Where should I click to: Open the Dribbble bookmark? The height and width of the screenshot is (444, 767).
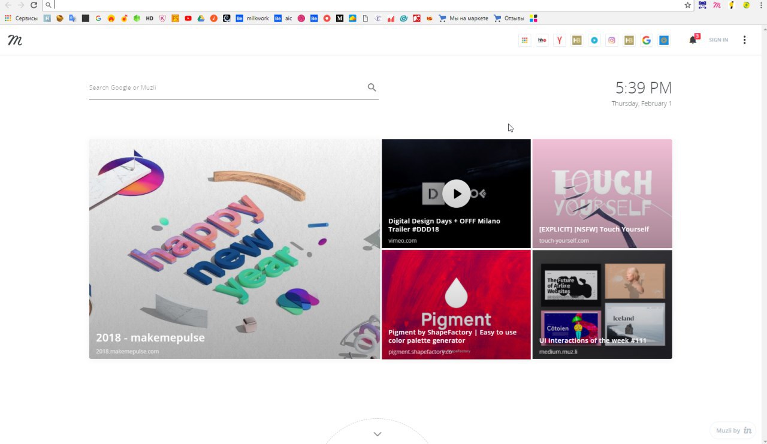pyautogui.click(x=301, y=19)
